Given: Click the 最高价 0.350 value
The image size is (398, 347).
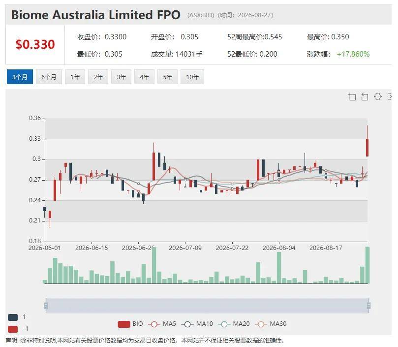Looking at the screenshot, I should [x=340, y=37].
